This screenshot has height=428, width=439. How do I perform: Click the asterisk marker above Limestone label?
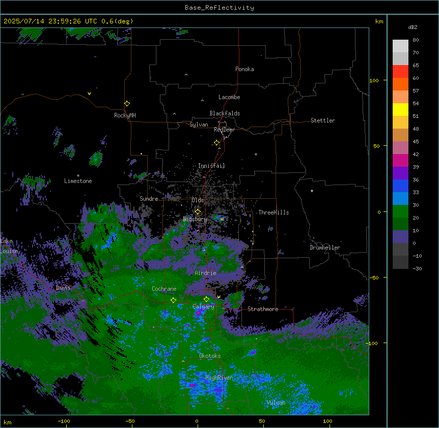click(x=78, y=176)
